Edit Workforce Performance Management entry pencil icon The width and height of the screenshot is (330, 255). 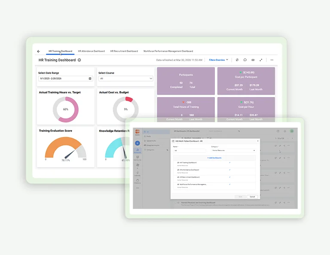coord(229,184)
